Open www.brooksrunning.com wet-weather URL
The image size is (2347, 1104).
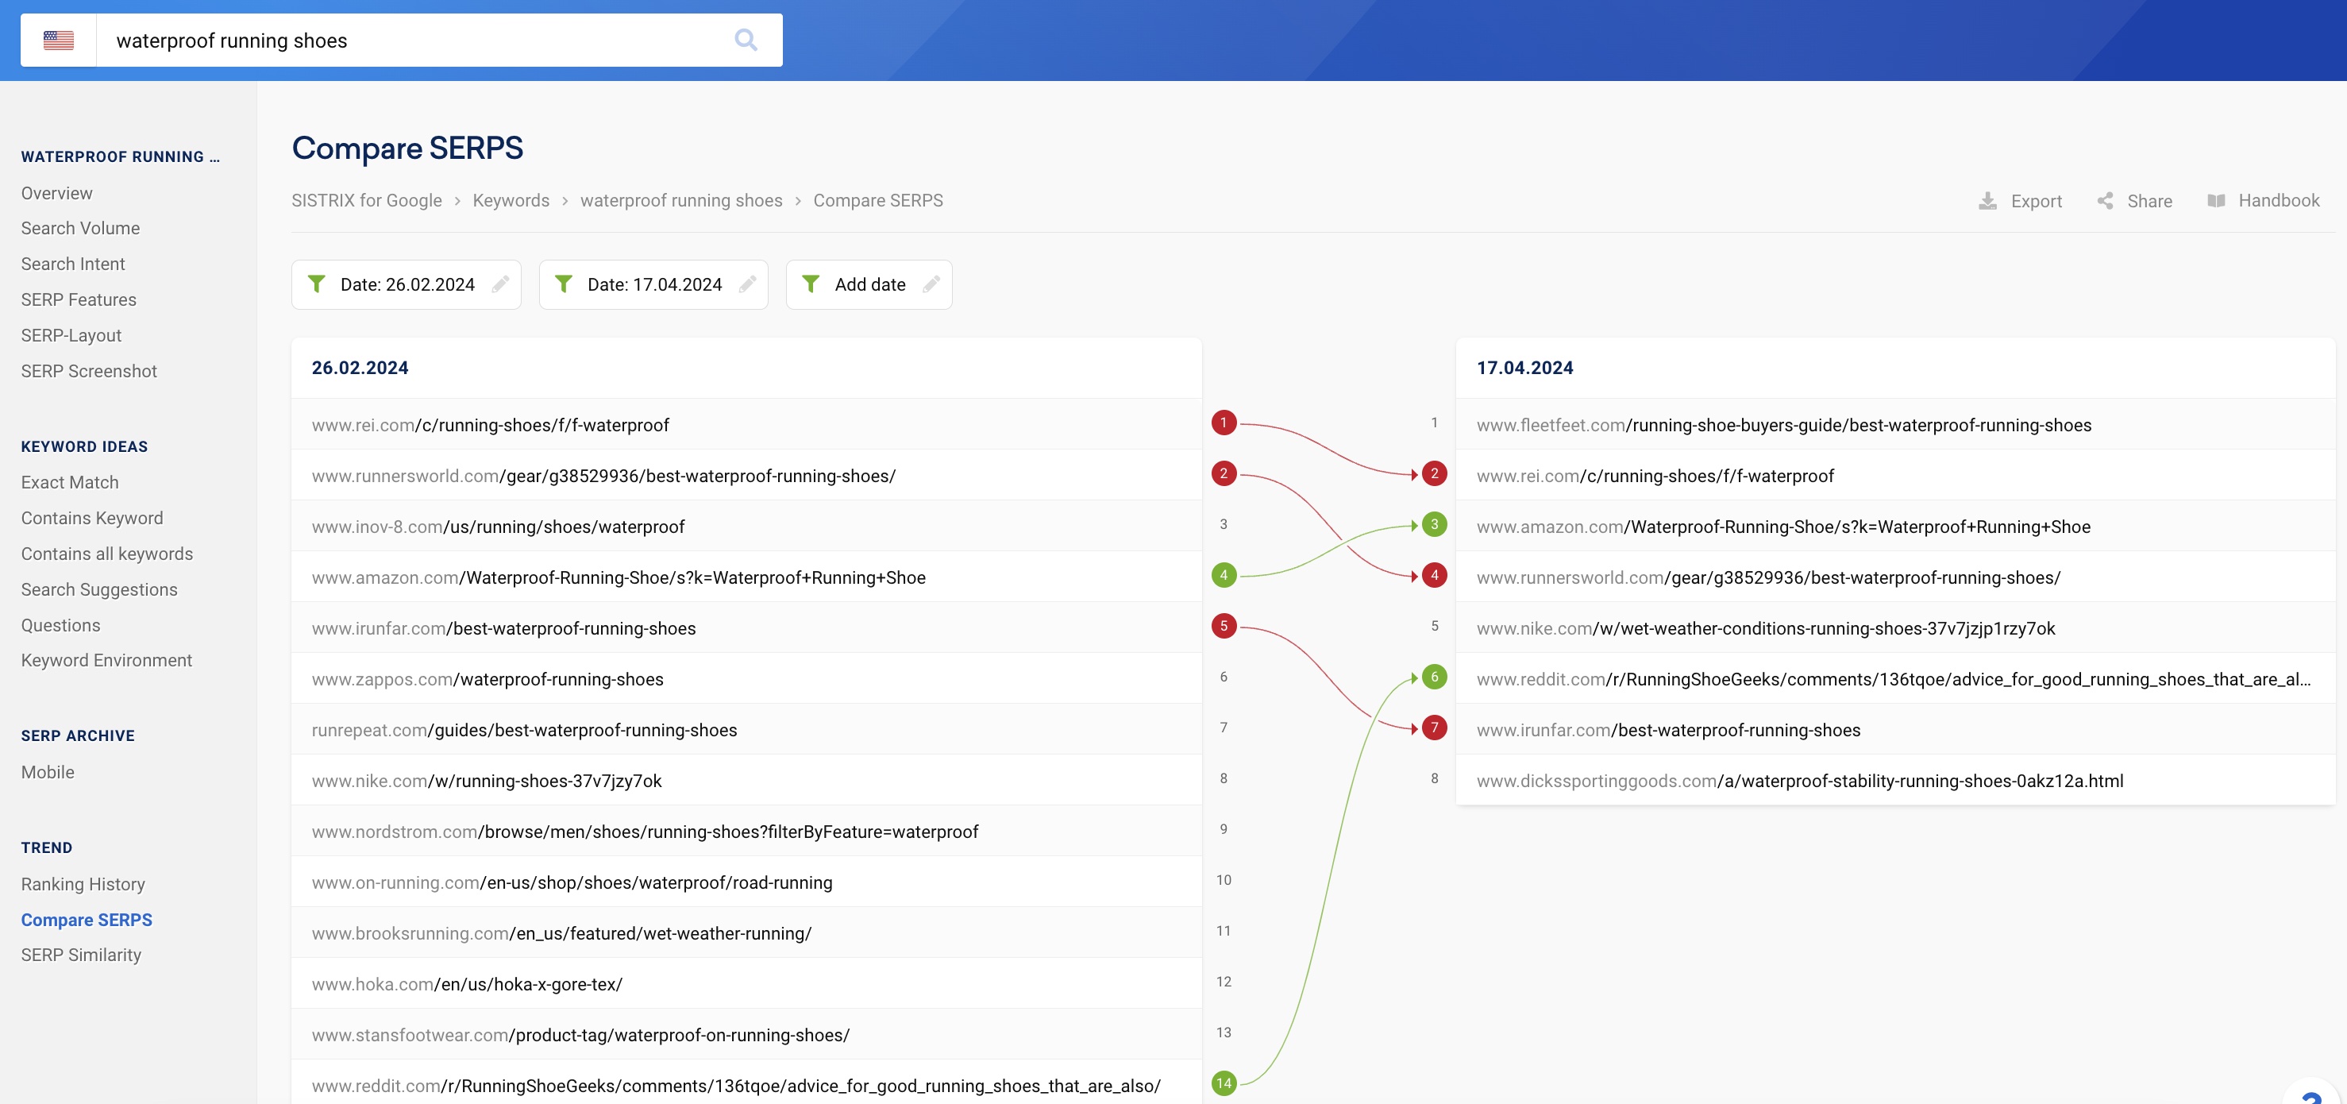pos(561,933)
